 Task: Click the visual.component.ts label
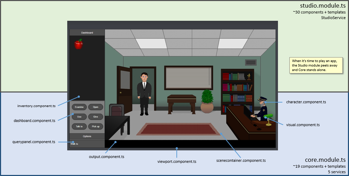pyautogui.click(x=303, y=125)
